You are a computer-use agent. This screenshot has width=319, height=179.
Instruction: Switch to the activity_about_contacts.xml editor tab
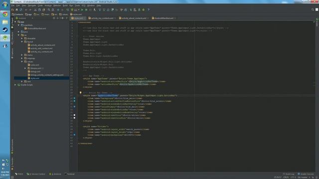134,18
